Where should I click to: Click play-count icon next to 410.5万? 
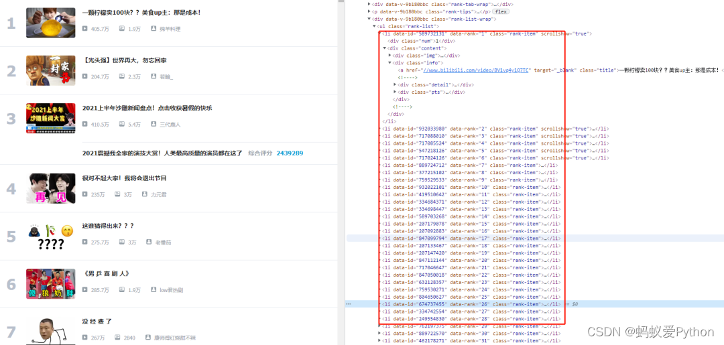85,124
